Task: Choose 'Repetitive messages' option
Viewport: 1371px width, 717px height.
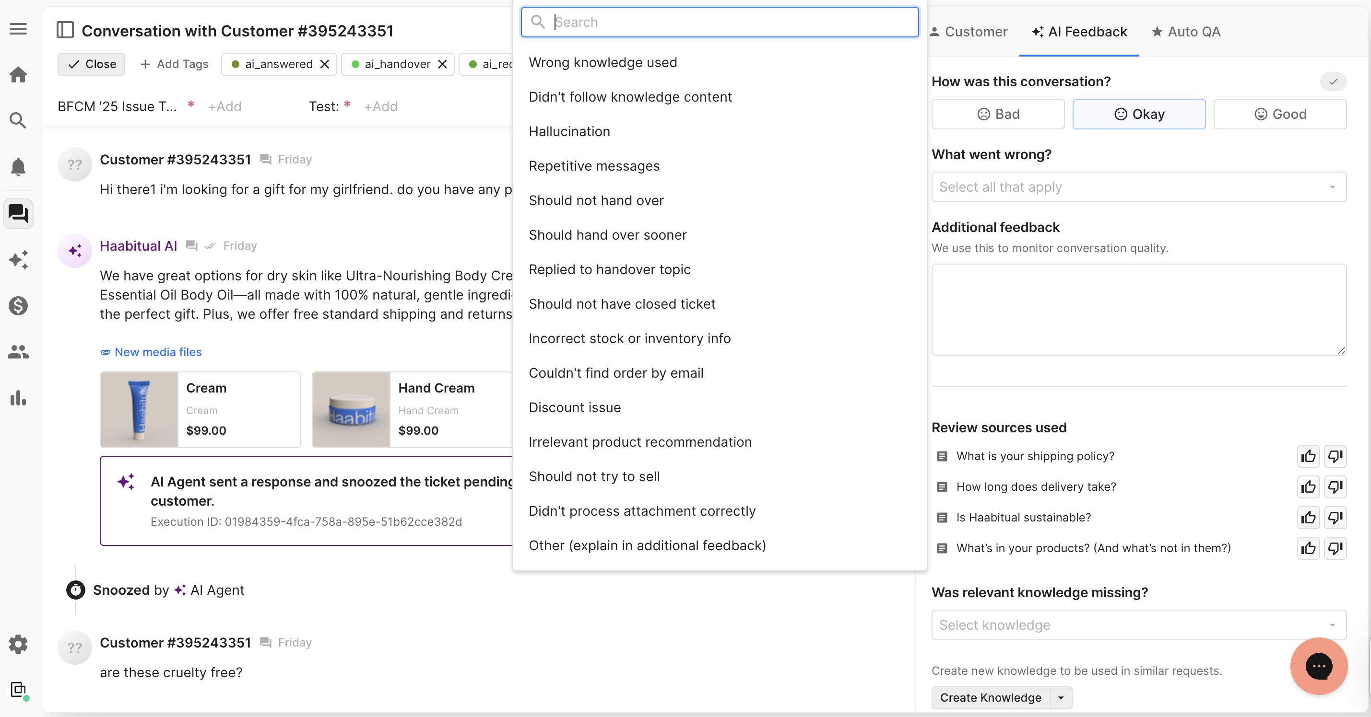Action: pyautogui.click(x=720, y=166)
